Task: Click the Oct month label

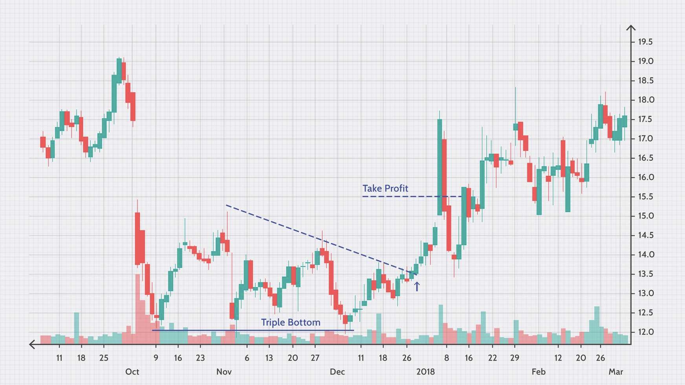Action: pos(132,372)
